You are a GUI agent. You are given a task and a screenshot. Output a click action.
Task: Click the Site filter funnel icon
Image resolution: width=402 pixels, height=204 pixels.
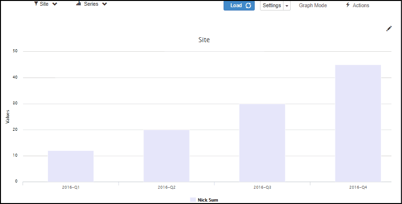36,4
